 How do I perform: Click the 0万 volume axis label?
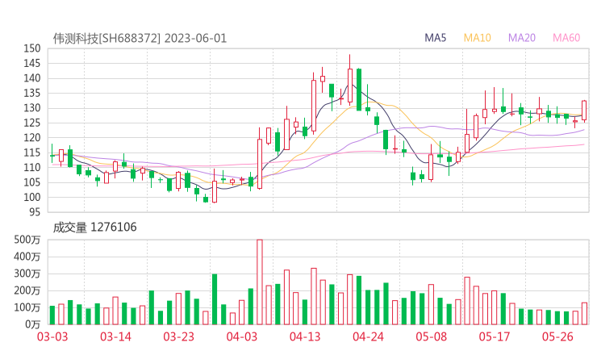coord(33,324)
